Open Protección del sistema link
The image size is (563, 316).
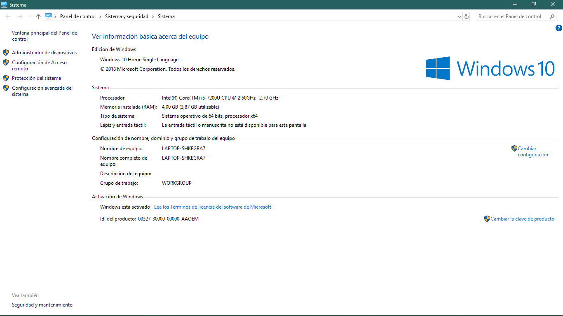point(36,78)
